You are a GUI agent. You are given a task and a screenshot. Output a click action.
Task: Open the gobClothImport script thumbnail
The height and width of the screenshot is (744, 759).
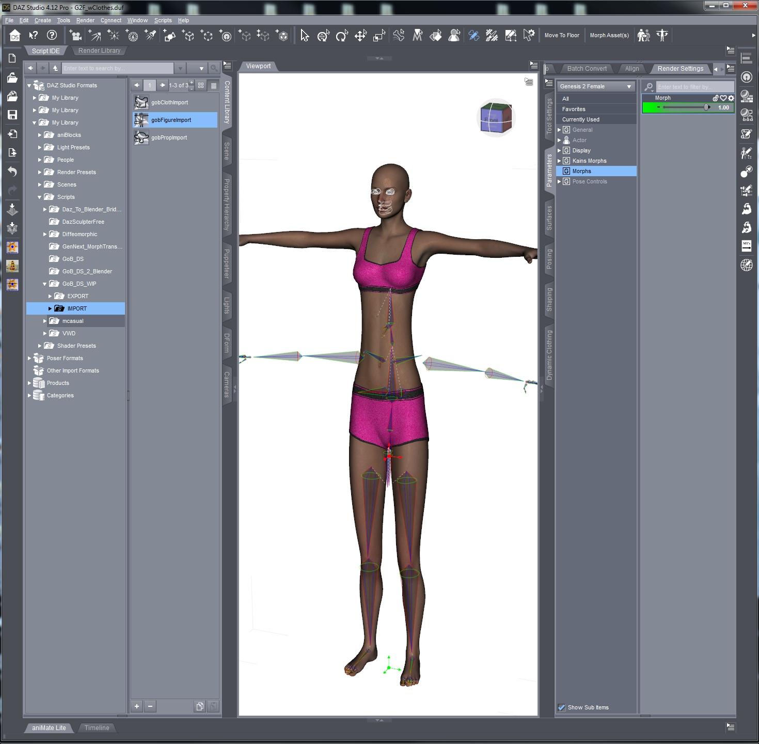pyautogui.click(x=141, y=102)
